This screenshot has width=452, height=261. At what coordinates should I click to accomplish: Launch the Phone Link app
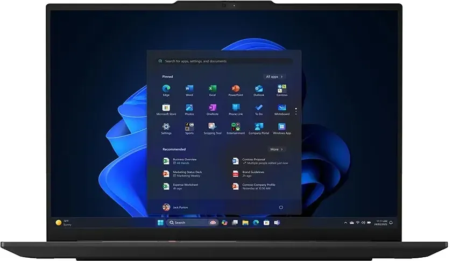(236, 110)
